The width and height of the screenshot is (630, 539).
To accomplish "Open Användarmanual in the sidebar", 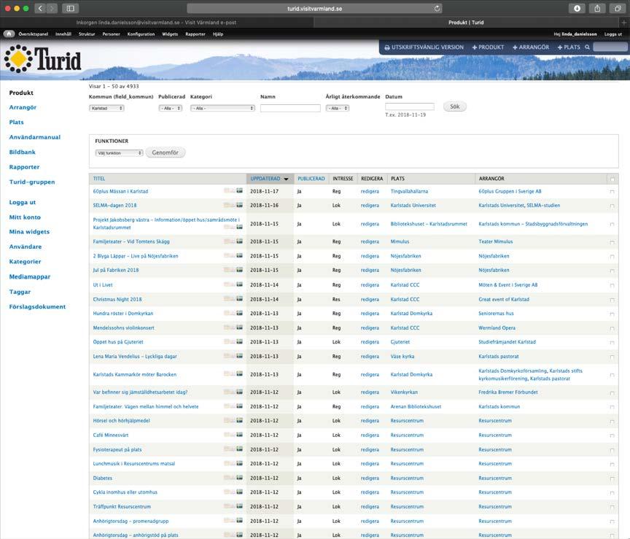I will pyautogui.click(x=35, y=137).
